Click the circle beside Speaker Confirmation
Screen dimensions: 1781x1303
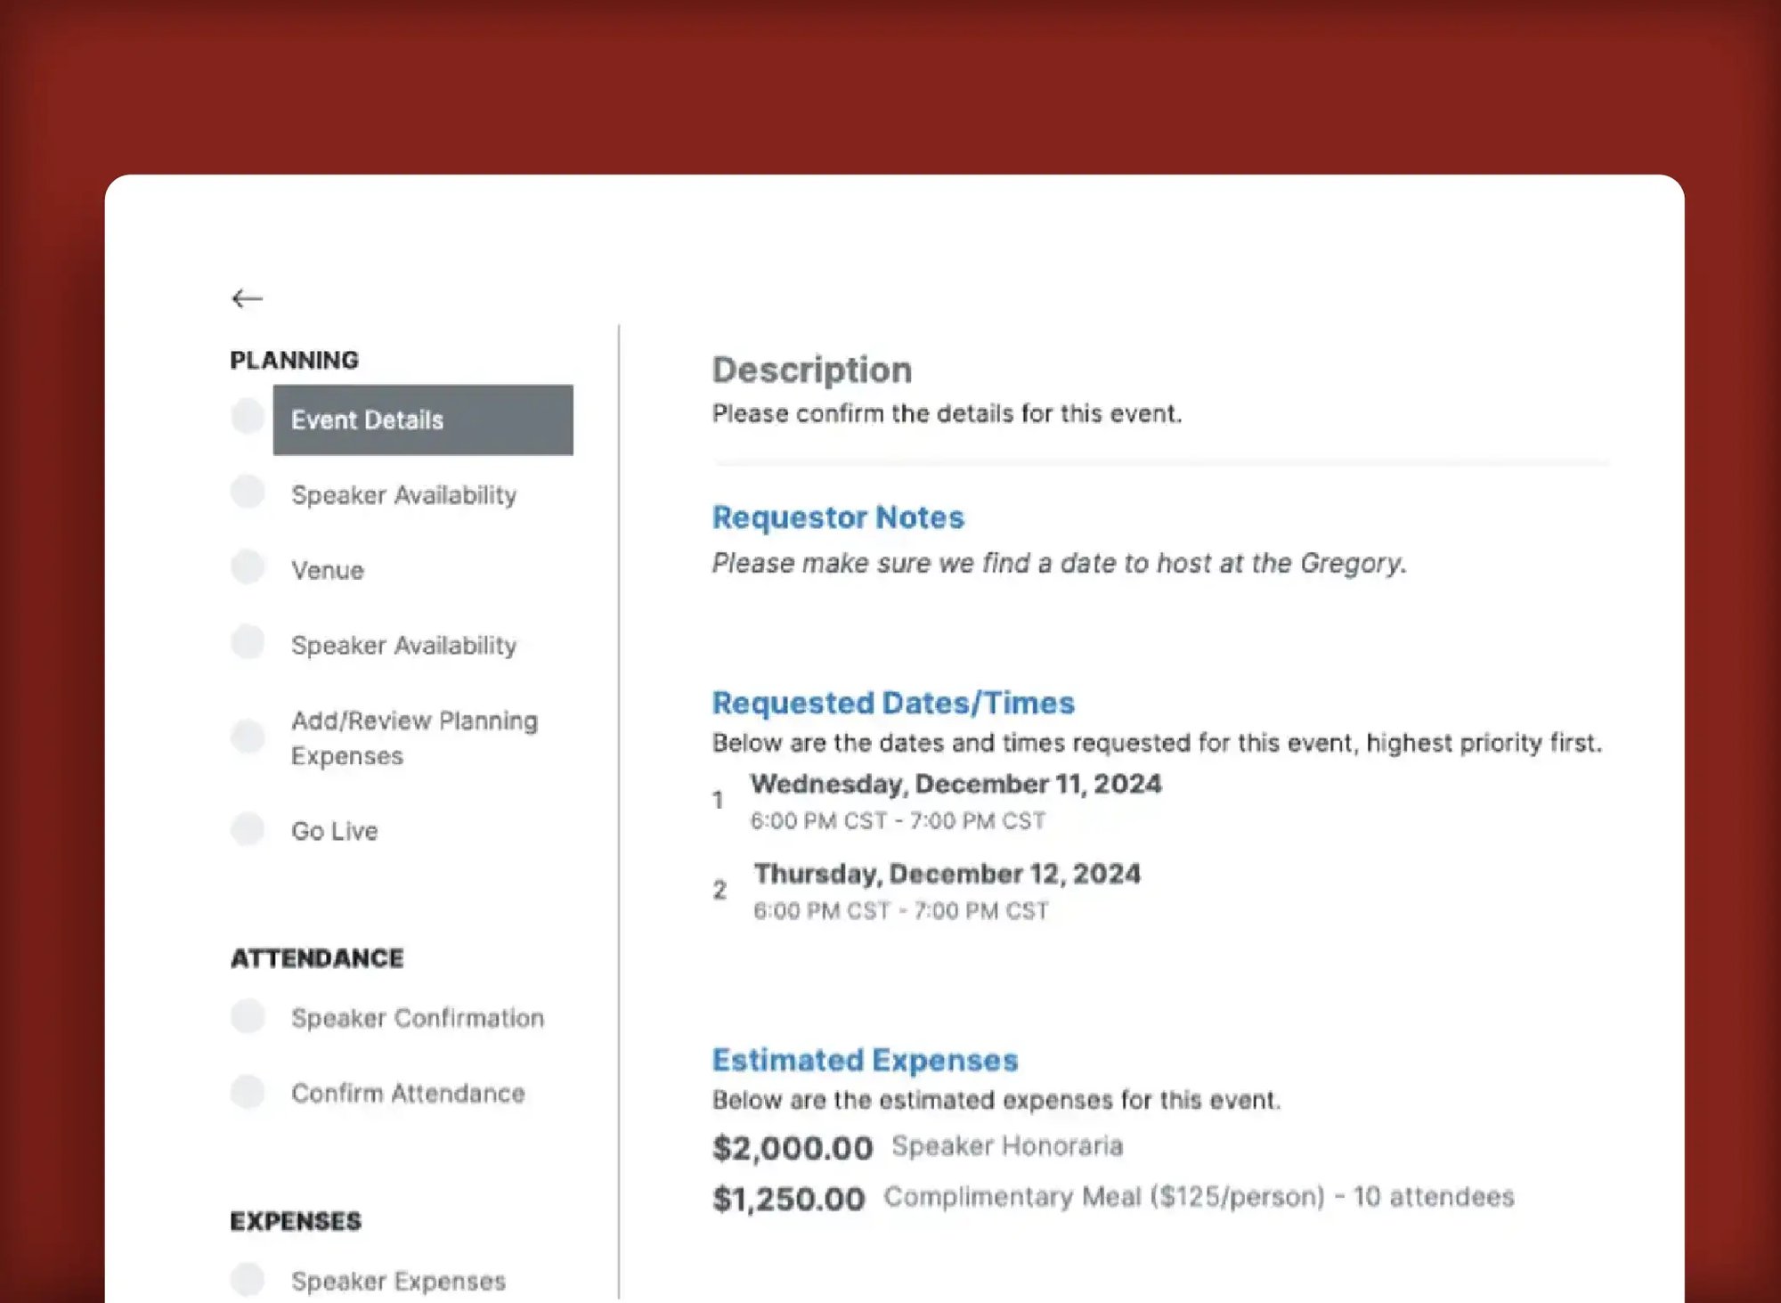coord(247,1015)
